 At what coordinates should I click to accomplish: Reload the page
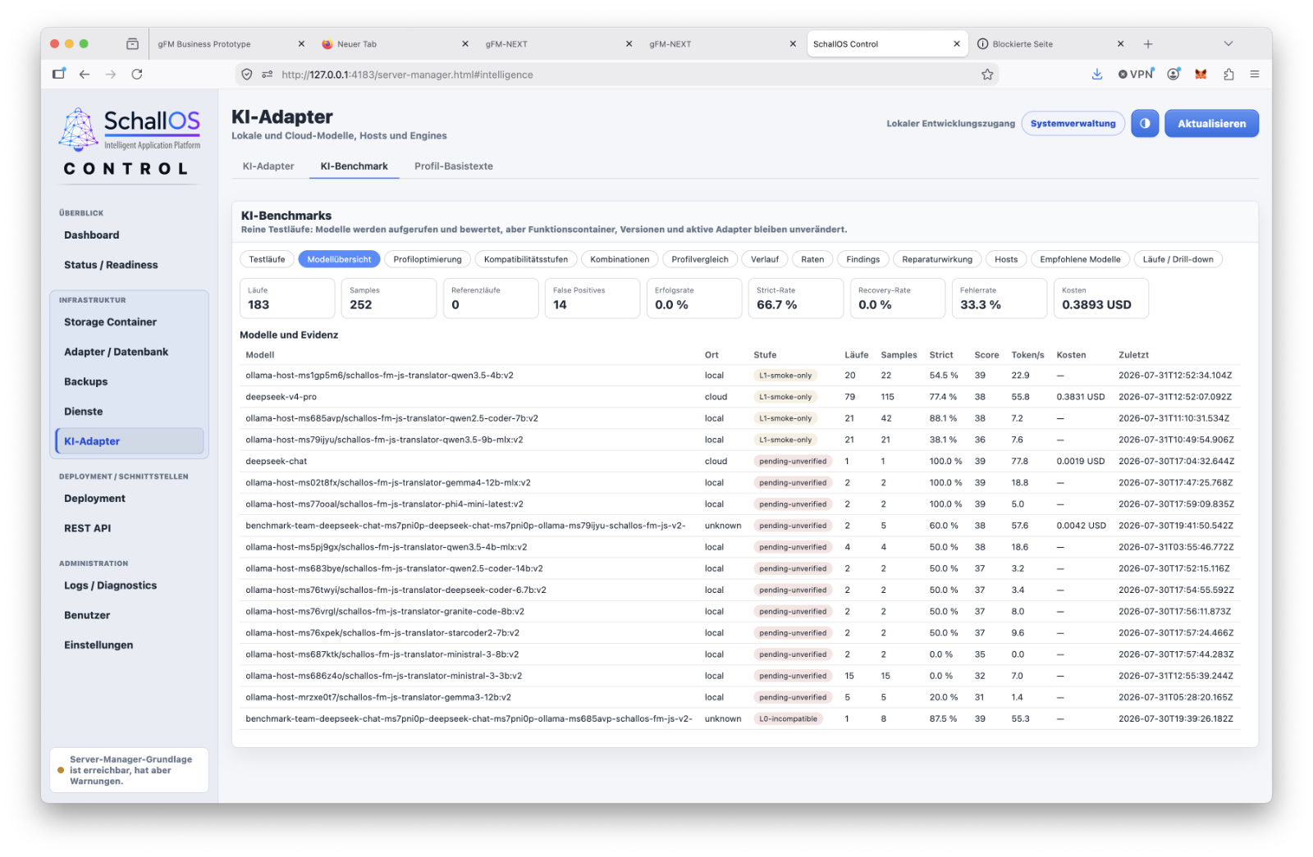tap(137, 74)
